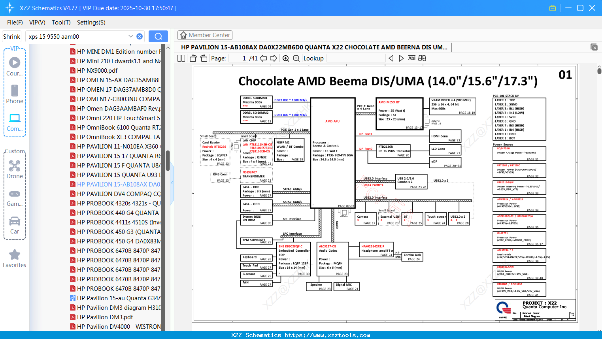Open HP PAVILION DV4 COMPAQ file

click(115, 194)
